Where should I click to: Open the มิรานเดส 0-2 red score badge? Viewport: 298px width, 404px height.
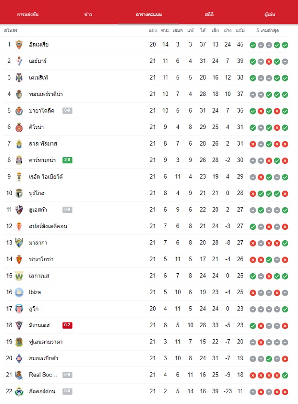[67, 325]
